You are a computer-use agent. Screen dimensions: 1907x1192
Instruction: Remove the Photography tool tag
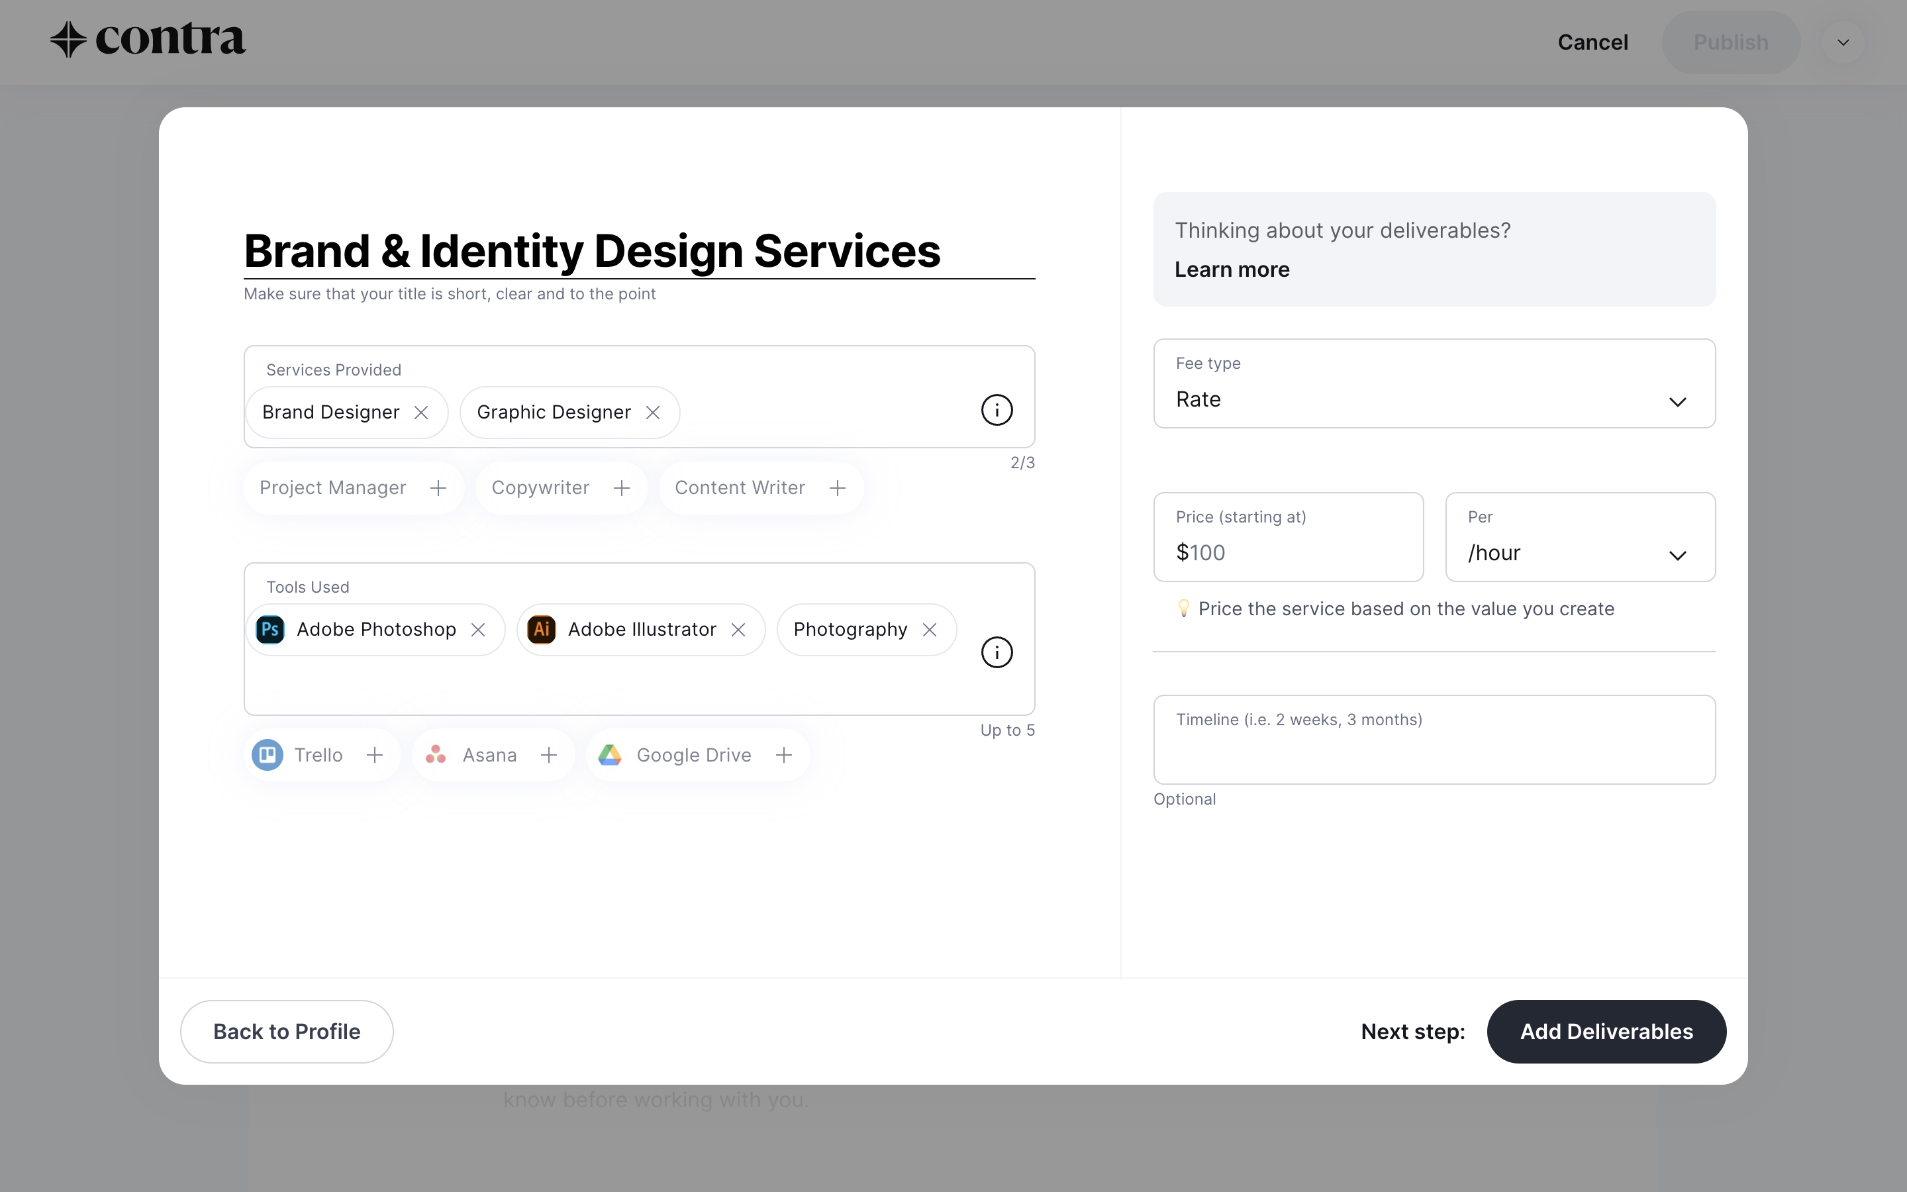pyautogui.click(x=930, y=630)
